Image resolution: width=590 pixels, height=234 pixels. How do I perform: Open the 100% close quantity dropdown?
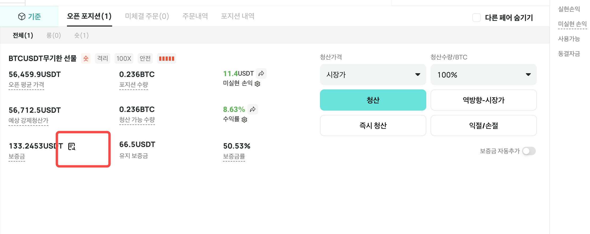483,75
